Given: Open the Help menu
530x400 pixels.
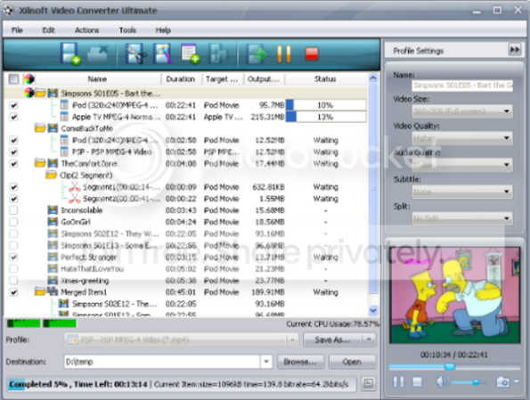Looking at the screenshot, I should 163,30.
